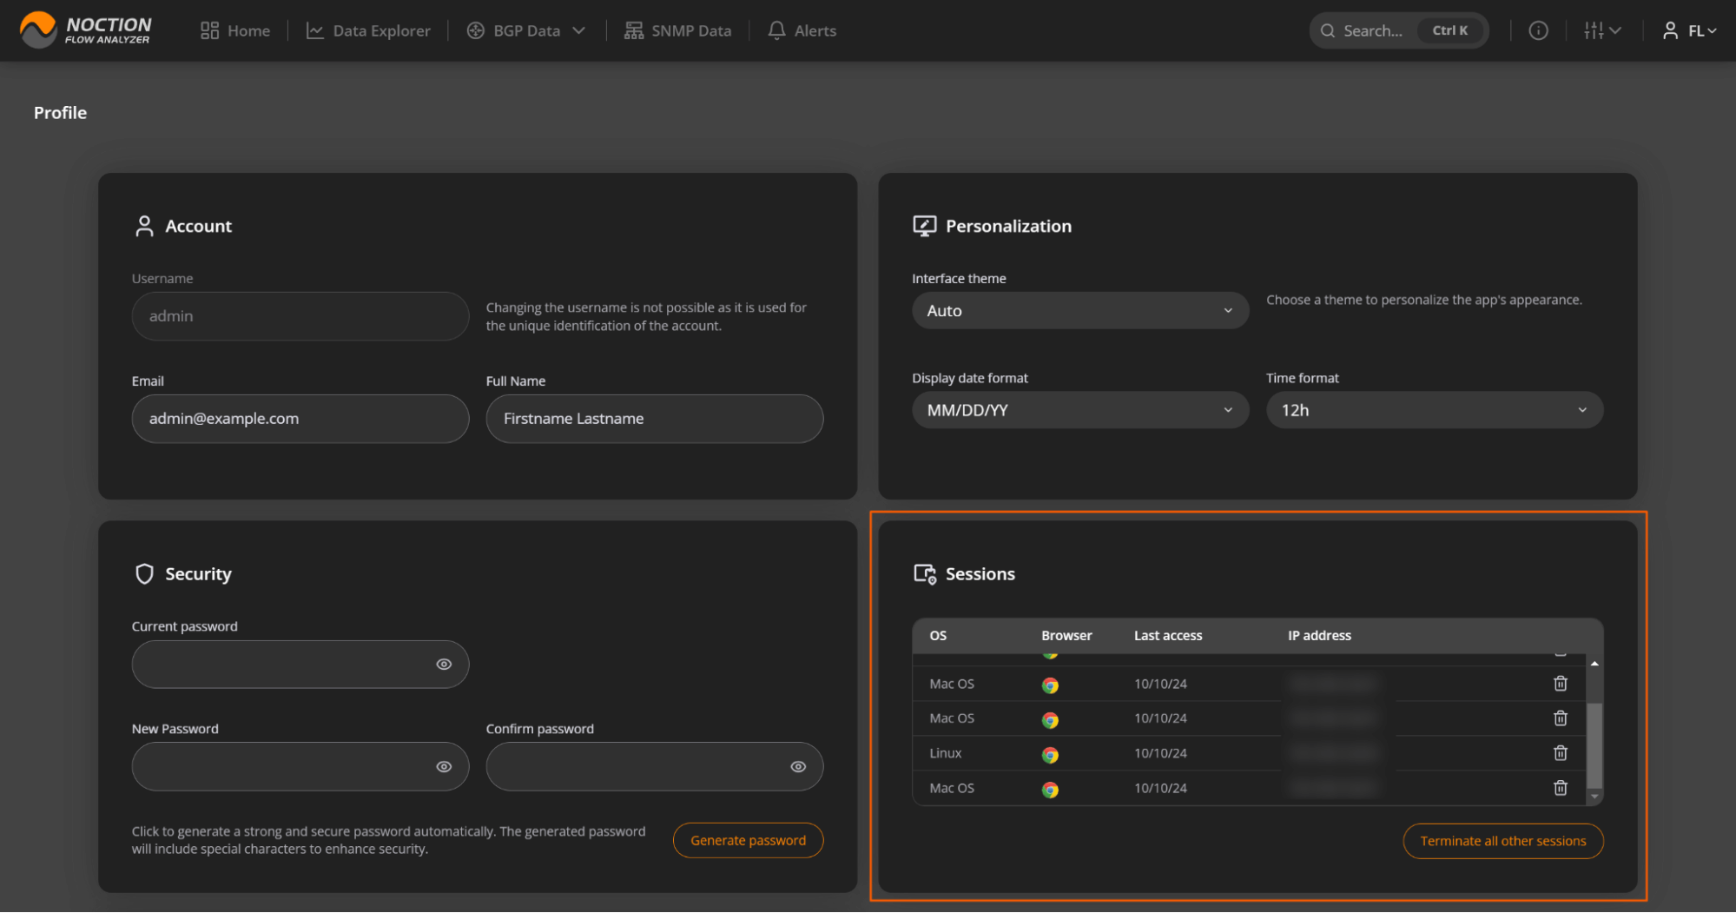Edit the Email field
Image resolution: width=1736 pixels, height=913 pixels.
(x=300, y=419)
